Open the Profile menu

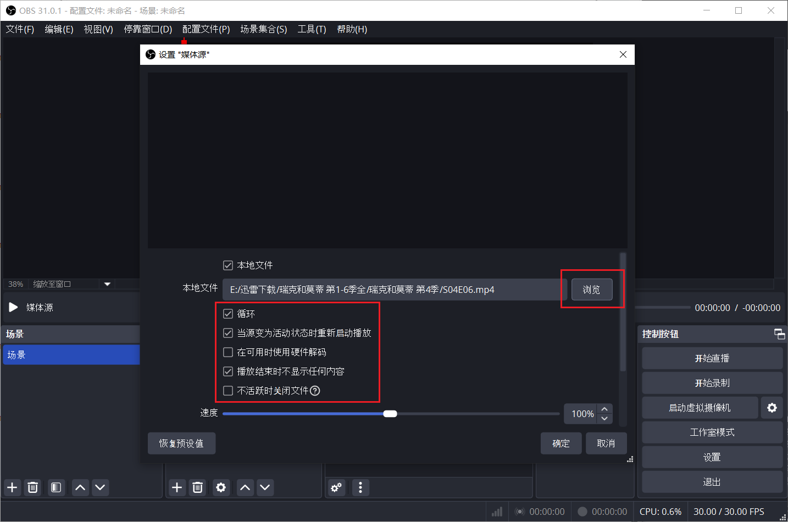coord(206,29)
